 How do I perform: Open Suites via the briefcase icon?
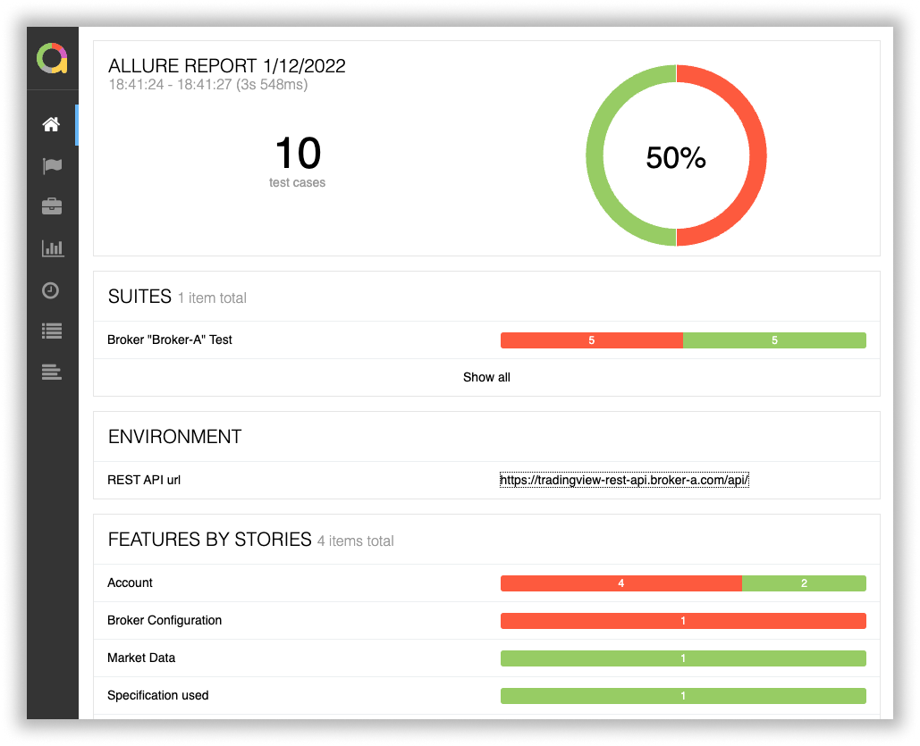[x=52, y=207]
